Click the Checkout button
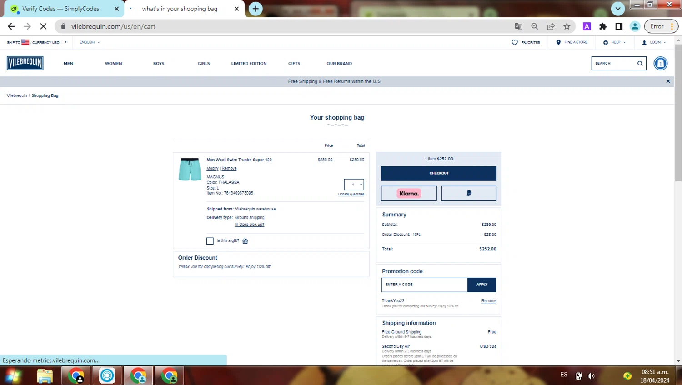Image resolution: width=682 pixels, height=385 pixels. (439, 173)
